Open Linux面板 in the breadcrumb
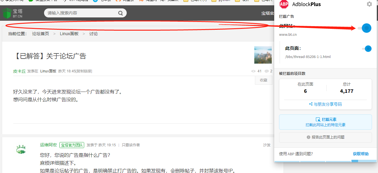Image resolution: width=378 pixels, height=173 pixels. pos(69,34)
